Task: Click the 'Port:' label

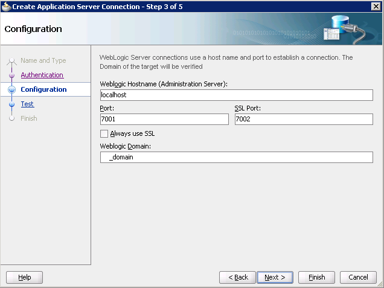Action: (107, 108)
